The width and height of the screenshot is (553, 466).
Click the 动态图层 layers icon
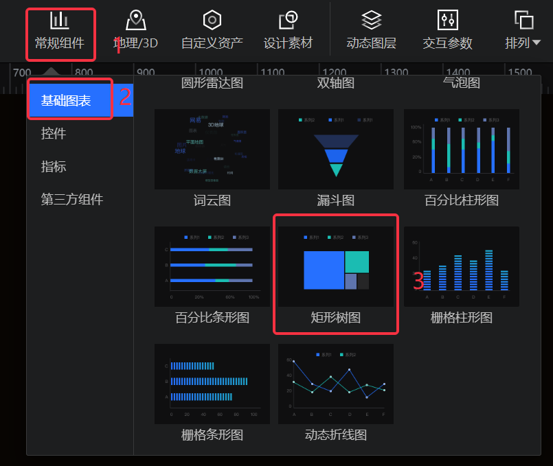(x=372, y=21)
